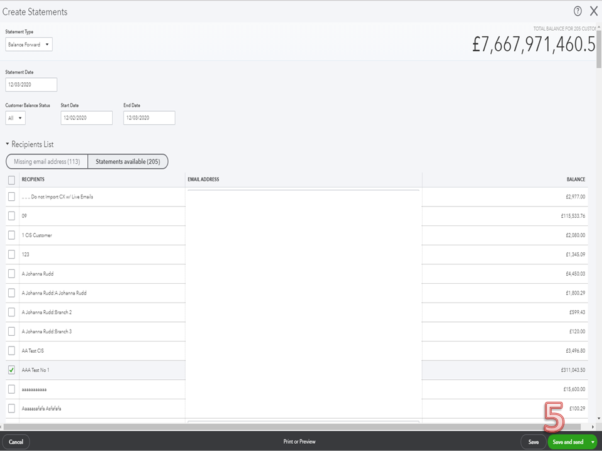Image resolution: width=602 pixels, height=452 pixels.
Task: Click the Save and send button
Action: click(x=568, y=442)
